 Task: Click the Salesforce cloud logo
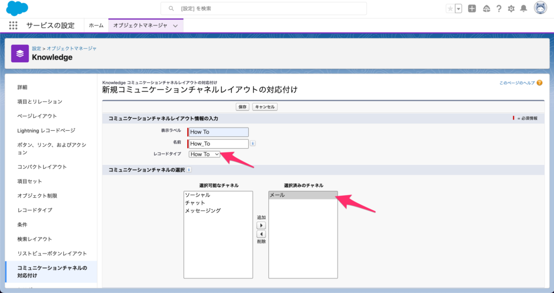pyautogui.click(x=17, y=9)
